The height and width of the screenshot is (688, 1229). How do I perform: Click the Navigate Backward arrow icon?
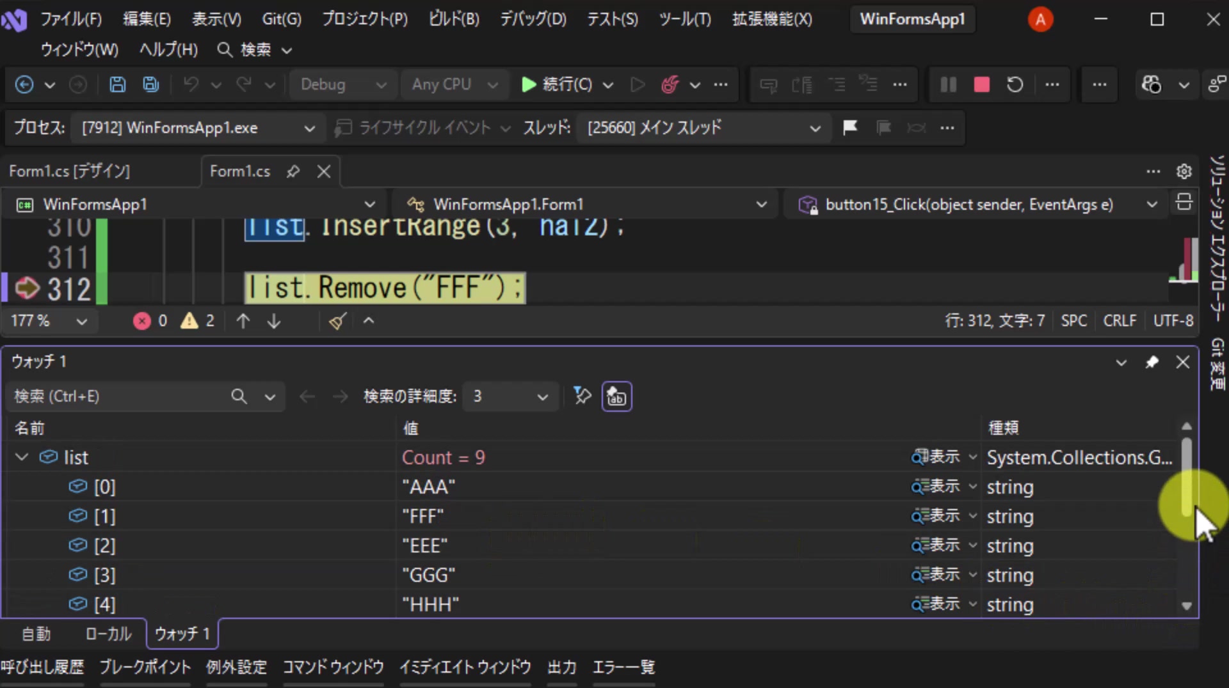point(24,84)
